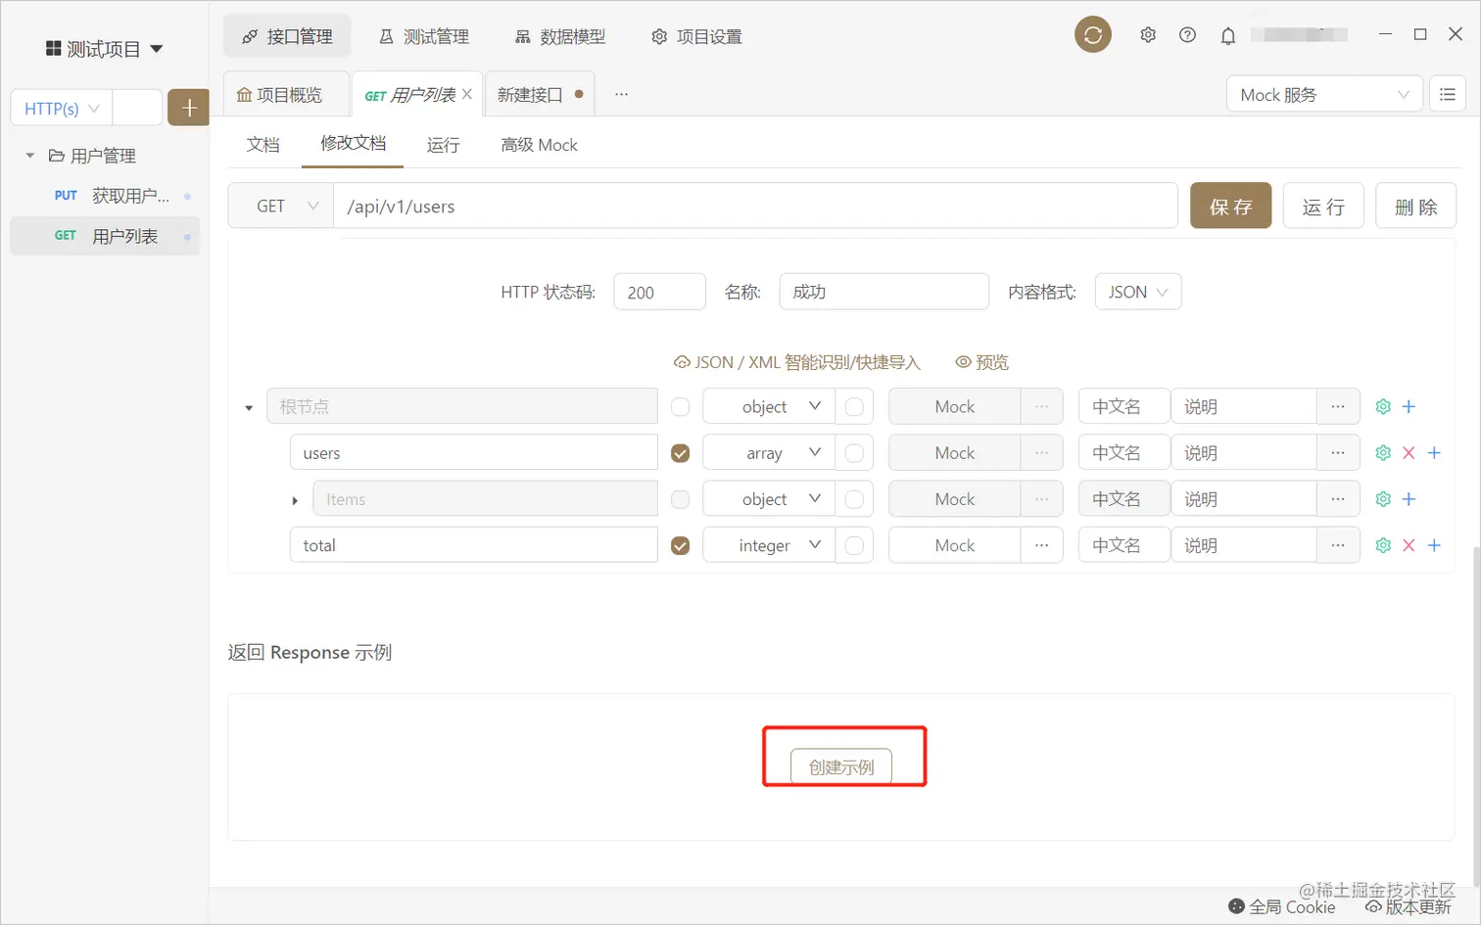1481x925 pixels.
Task: Collapse the 用户管理 folder
Action: click(30, 156)
